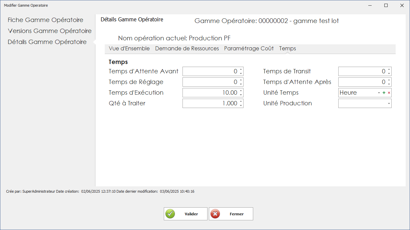The width and height of the screenshot is (410, 230).
Task: Open the empty Unité Production dropdown
Action: pos(388,103)
